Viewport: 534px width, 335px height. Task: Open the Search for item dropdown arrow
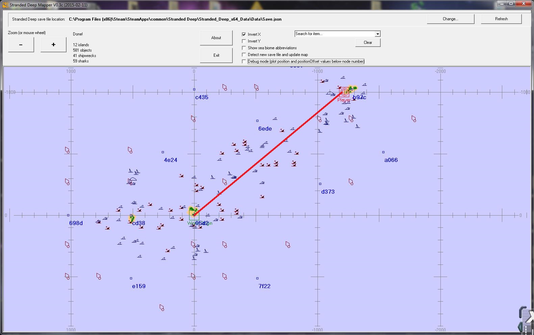(378, 34)
